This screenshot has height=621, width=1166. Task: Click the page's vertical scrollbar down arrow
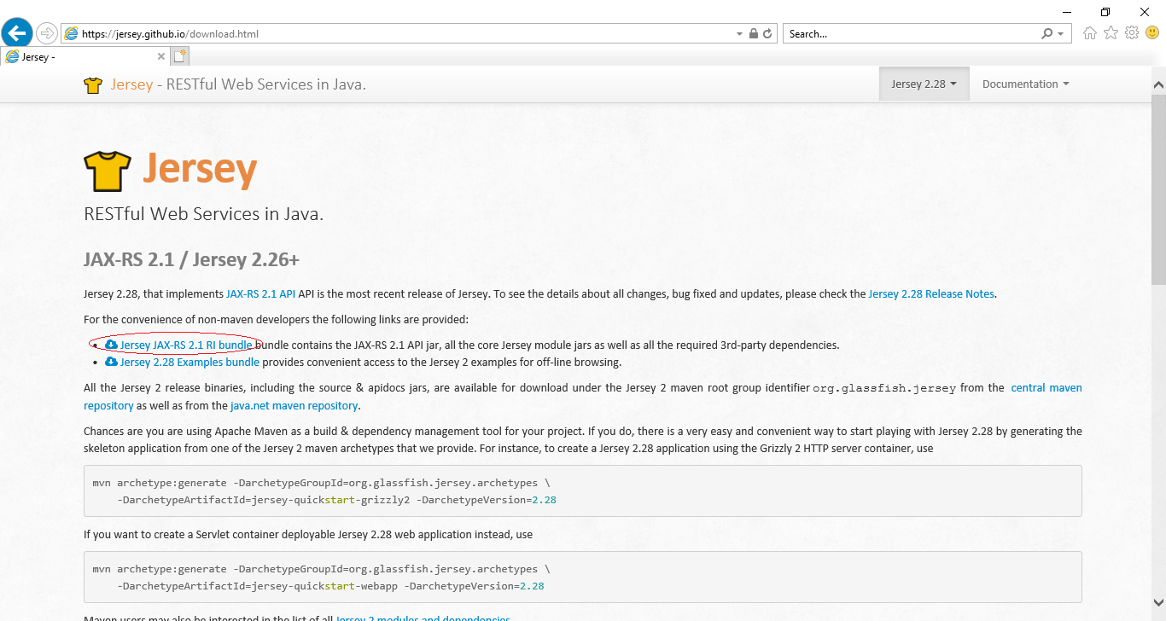pyautogui.click(x=1158, y=601)
